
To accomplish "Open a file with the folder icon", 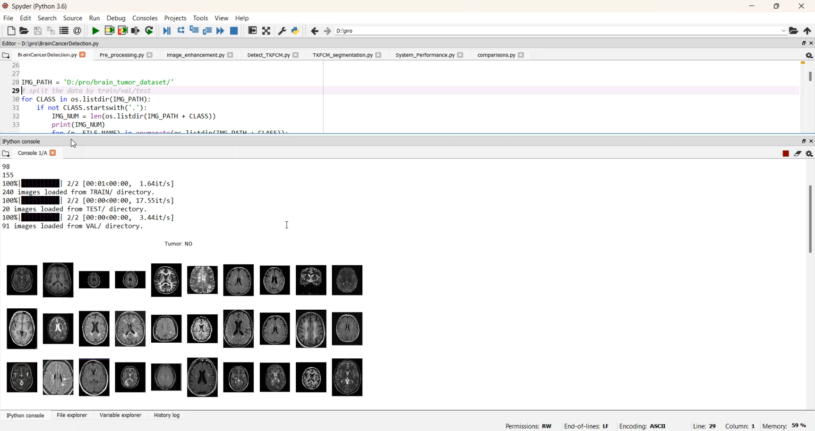I will 24,31.
